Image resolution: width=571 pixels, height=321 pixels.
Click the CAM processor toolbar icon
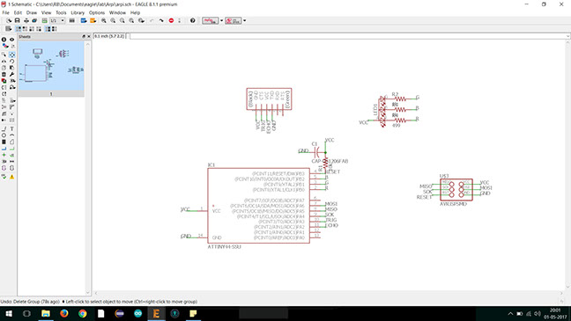[x=34, y=21]
